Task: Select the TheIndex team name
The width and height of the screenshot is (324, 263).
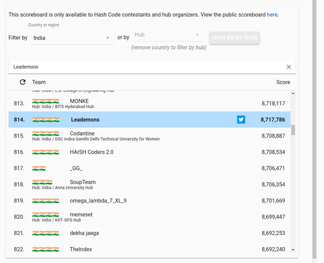Action: [x=81, y=249]
